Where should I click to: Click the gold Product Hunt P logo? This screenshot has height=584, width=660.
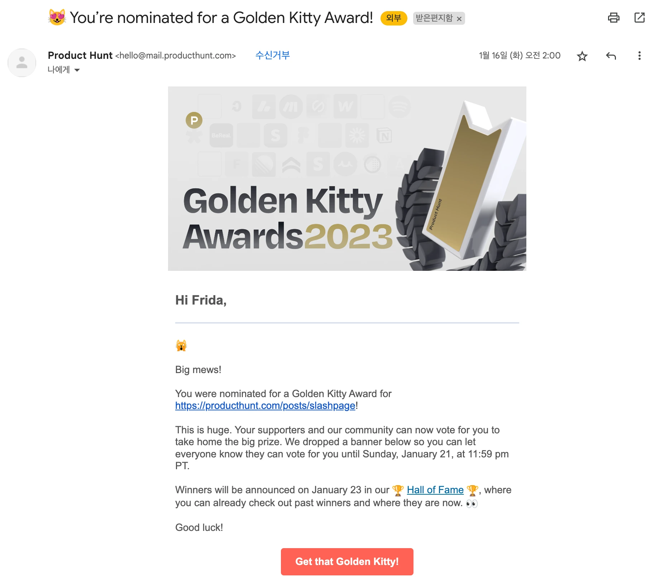[194, 121]
